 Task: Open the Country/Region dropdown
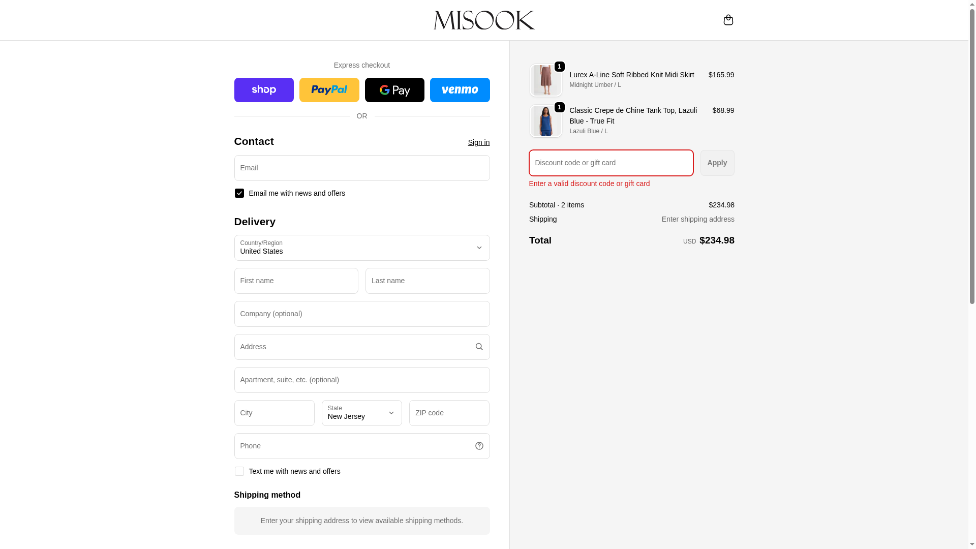(x=361, y=248)
